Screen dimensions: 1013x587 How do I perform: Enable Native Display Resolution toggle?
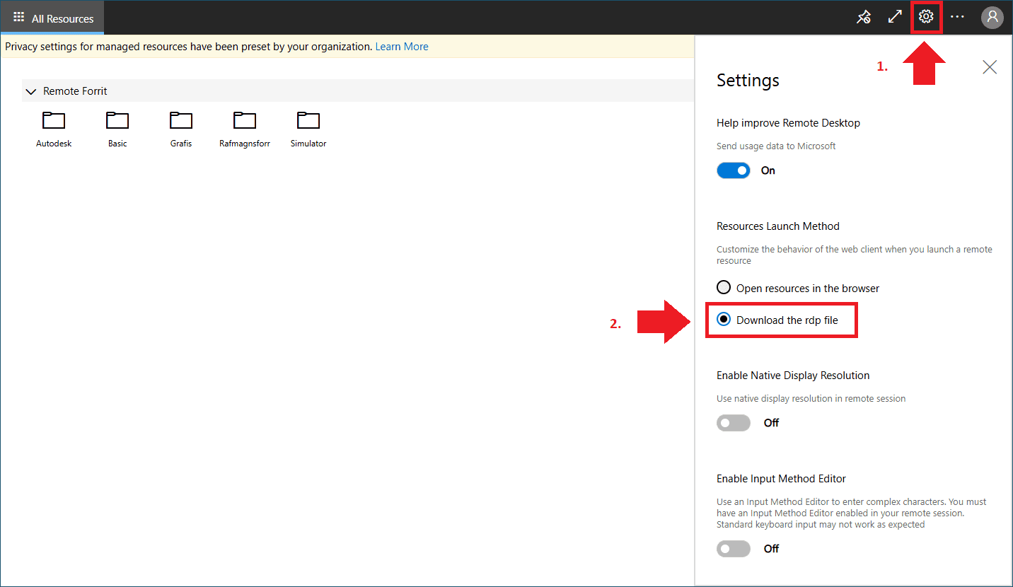(x=734, y=423)
